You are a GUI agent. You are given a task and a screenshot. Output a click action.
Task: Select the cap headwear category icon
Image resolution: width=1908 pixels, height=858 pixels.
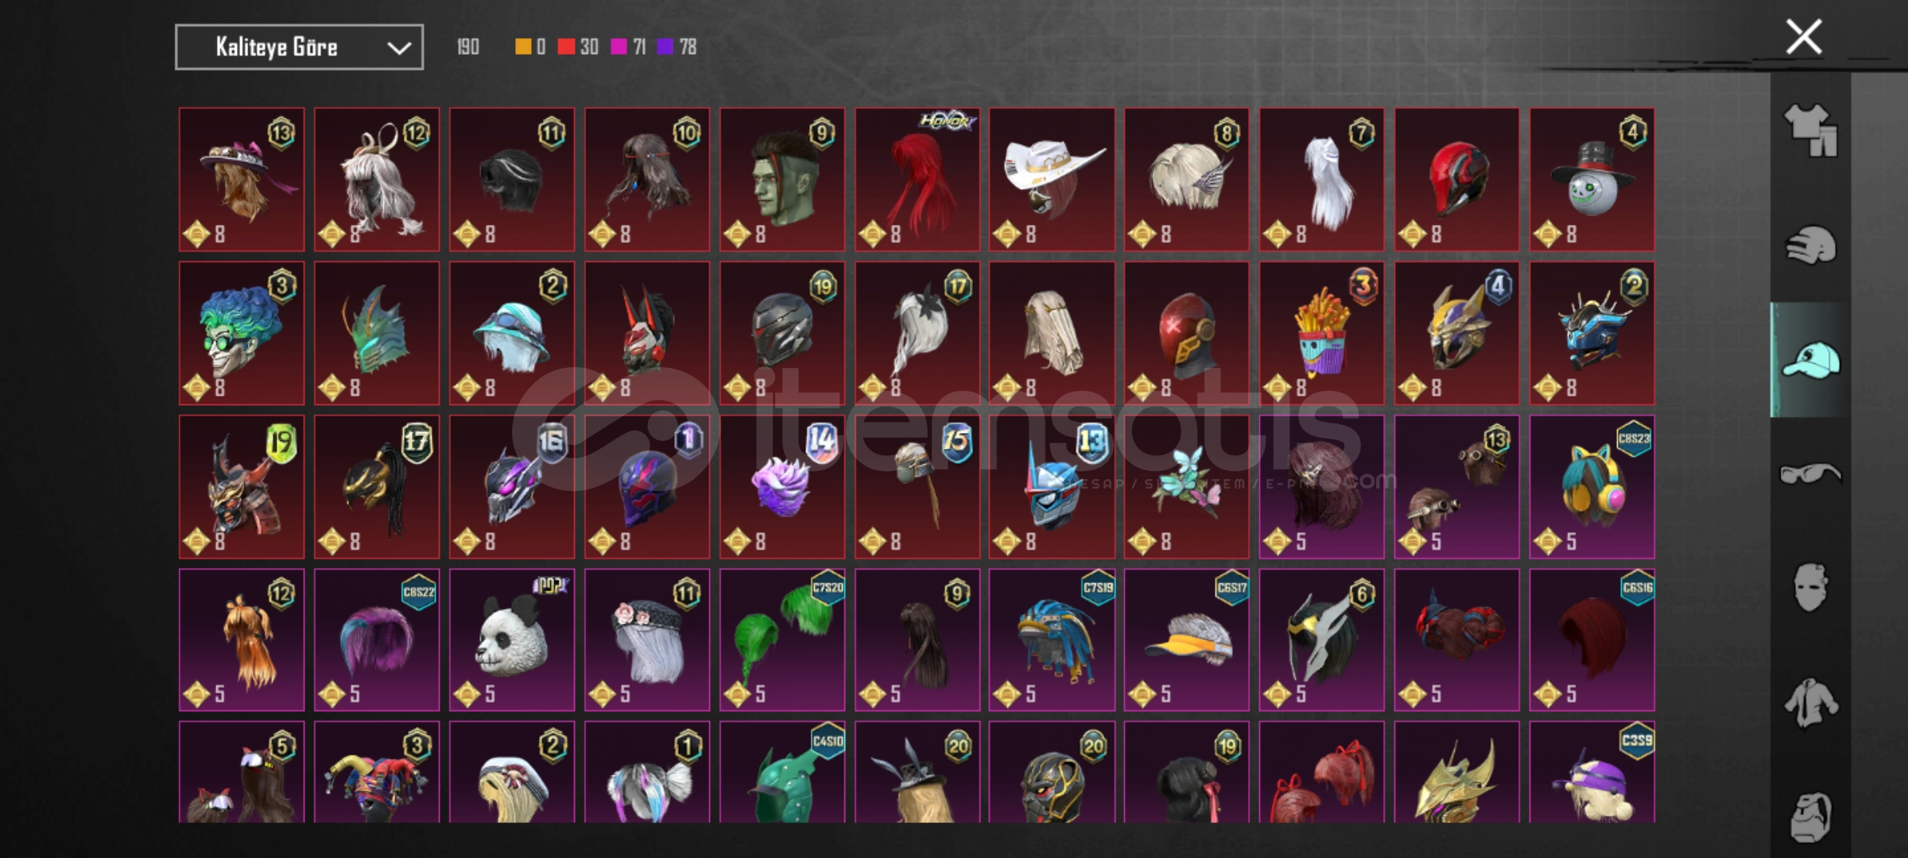1810,360
